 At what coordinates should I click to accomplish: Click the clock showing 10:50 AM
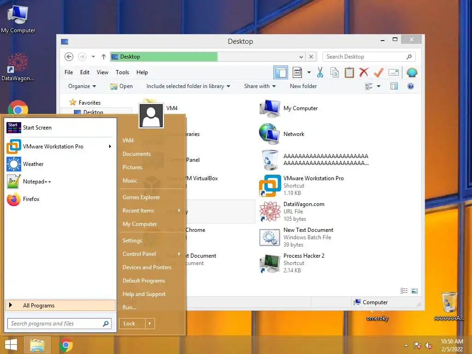click(x=452, y=345)
